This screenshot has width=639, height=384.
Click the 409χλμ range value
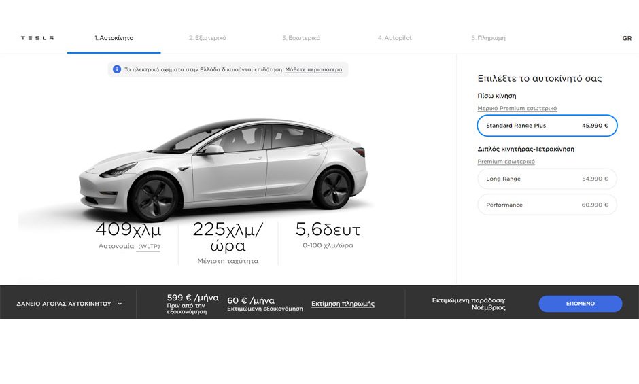coord(128,230)
